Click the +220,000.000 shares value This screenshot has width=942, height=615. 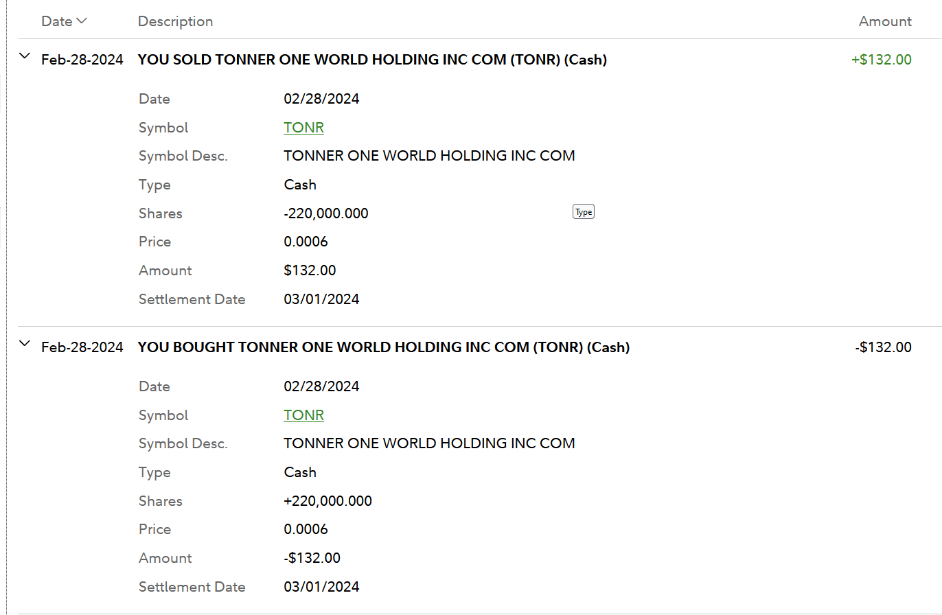point(328,501)
